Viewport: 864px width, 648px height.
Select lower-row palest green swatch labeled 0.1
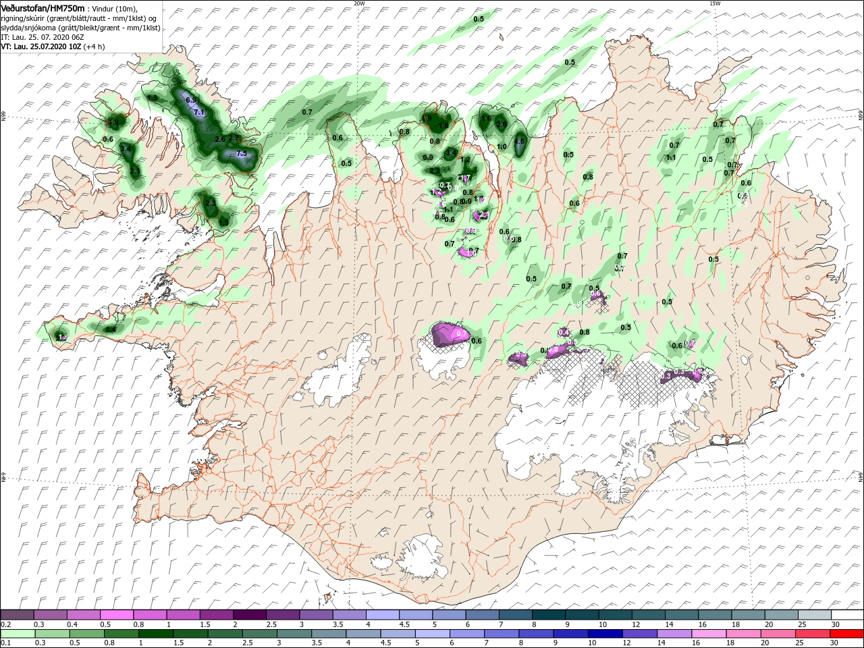17,634
